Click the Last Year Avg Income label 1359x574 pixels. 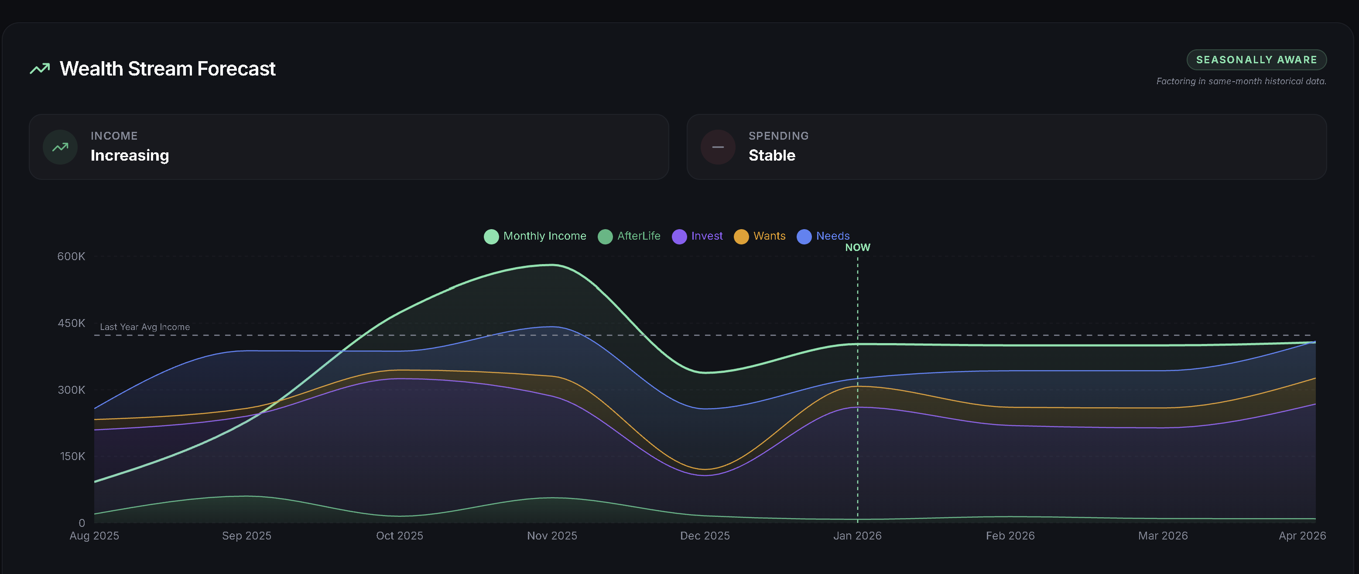click(x=144, y=327)
